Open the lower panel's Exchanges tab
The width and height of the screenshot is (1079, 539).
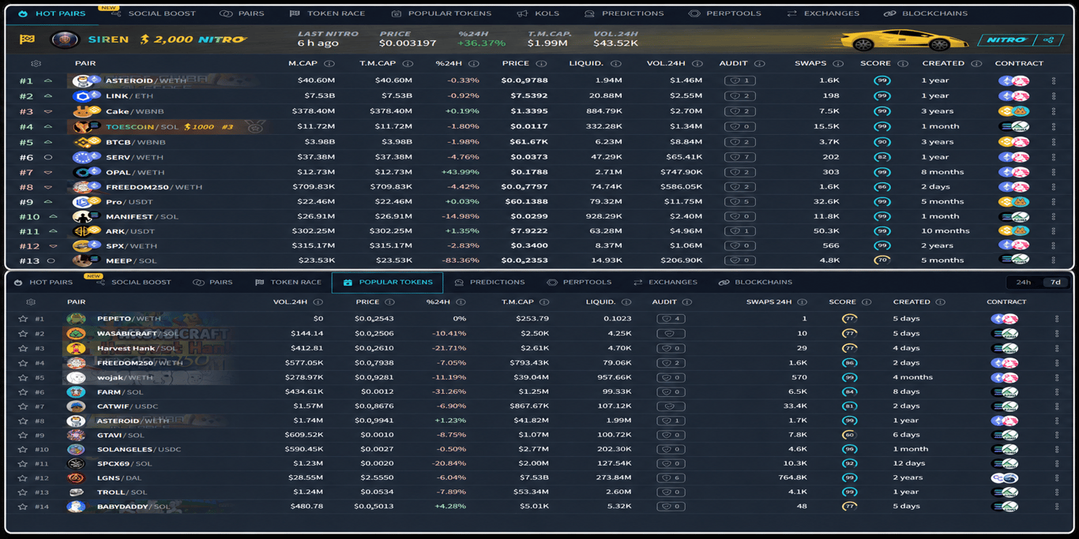click(665, 282)
